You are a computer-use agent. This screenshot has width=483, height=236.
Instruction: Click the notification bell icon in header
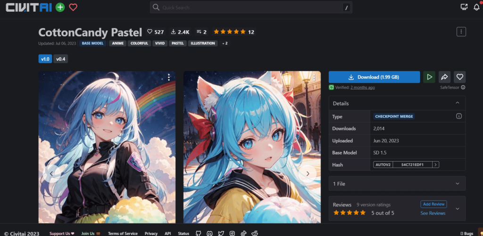click(x=476, y=7)
